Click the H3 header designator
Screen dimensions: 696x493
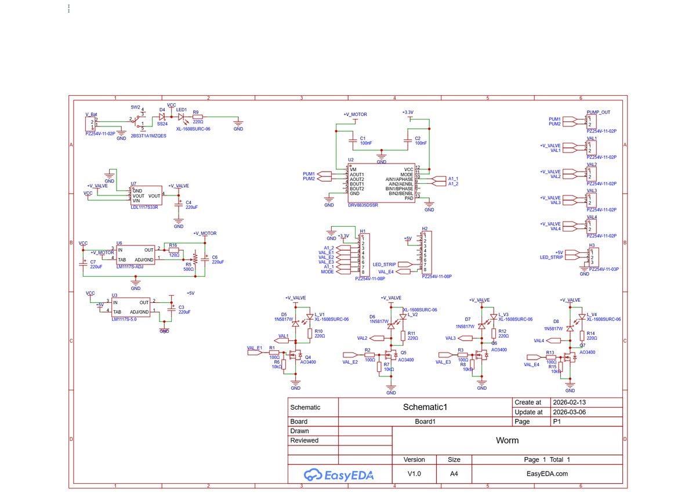pyautogui.click(x=592, y=245)
